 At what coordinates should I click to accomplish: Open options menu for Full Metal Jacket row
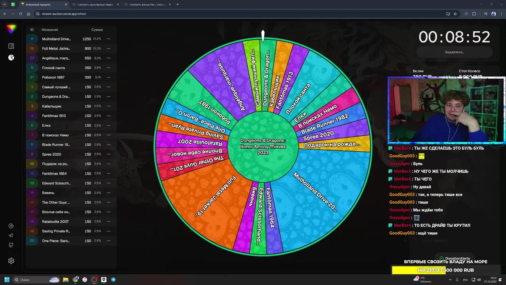[x=108, y=48]
